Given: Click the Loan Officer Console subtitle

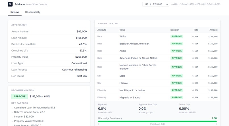Looking at the screenshot, I should point(36,5).
